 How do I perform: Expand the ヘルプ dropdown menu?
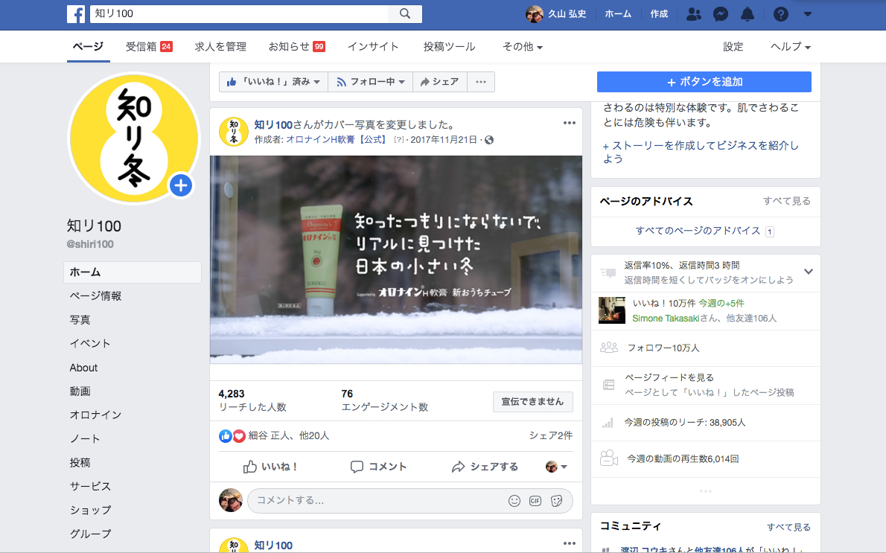[790, 47]
